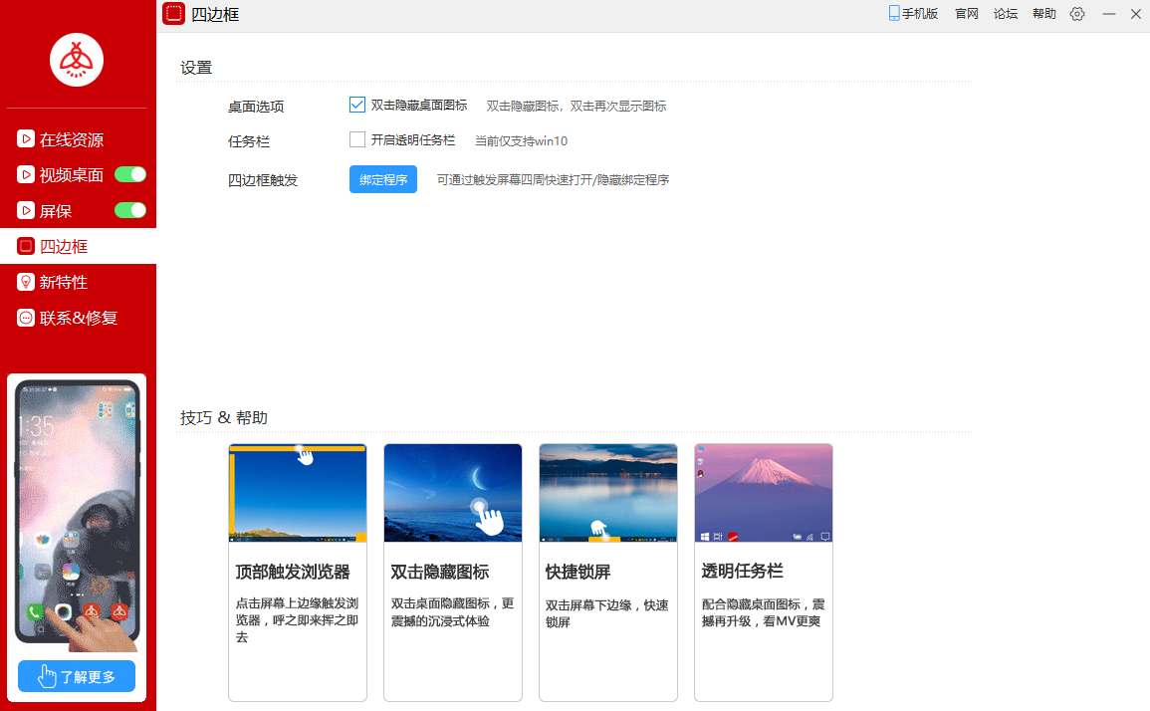Image resolution: width=1150 pixels, height=711 pixels.
Task: Click the 双击隐藏图标 card title
Action: click(440, 572)
